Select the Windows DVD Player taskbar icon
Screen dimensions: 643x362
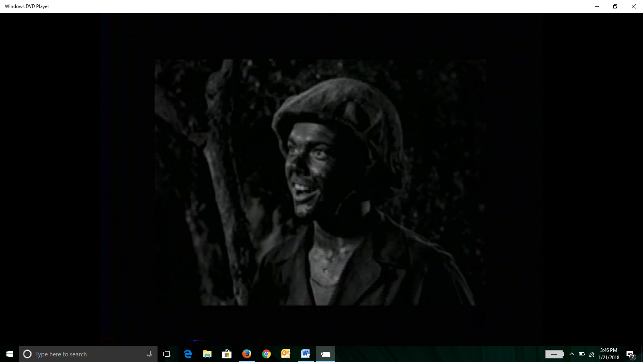click(x=326, y=354)
